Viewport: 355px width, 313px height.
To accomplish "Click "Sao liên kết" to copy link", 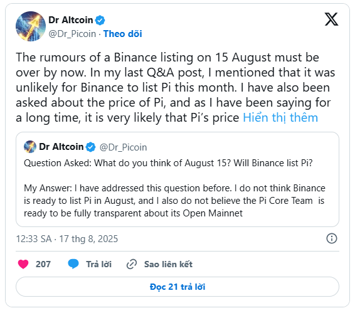I will point(168,264).
